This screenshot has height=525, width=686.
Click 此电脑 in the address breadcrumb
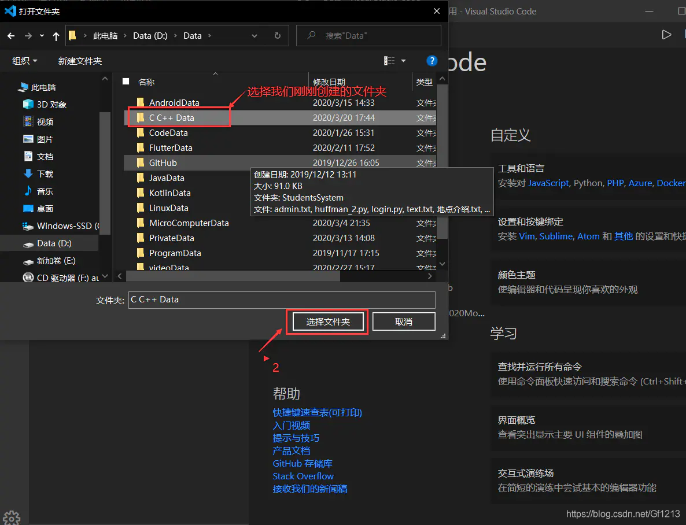(x=105, y=36)
